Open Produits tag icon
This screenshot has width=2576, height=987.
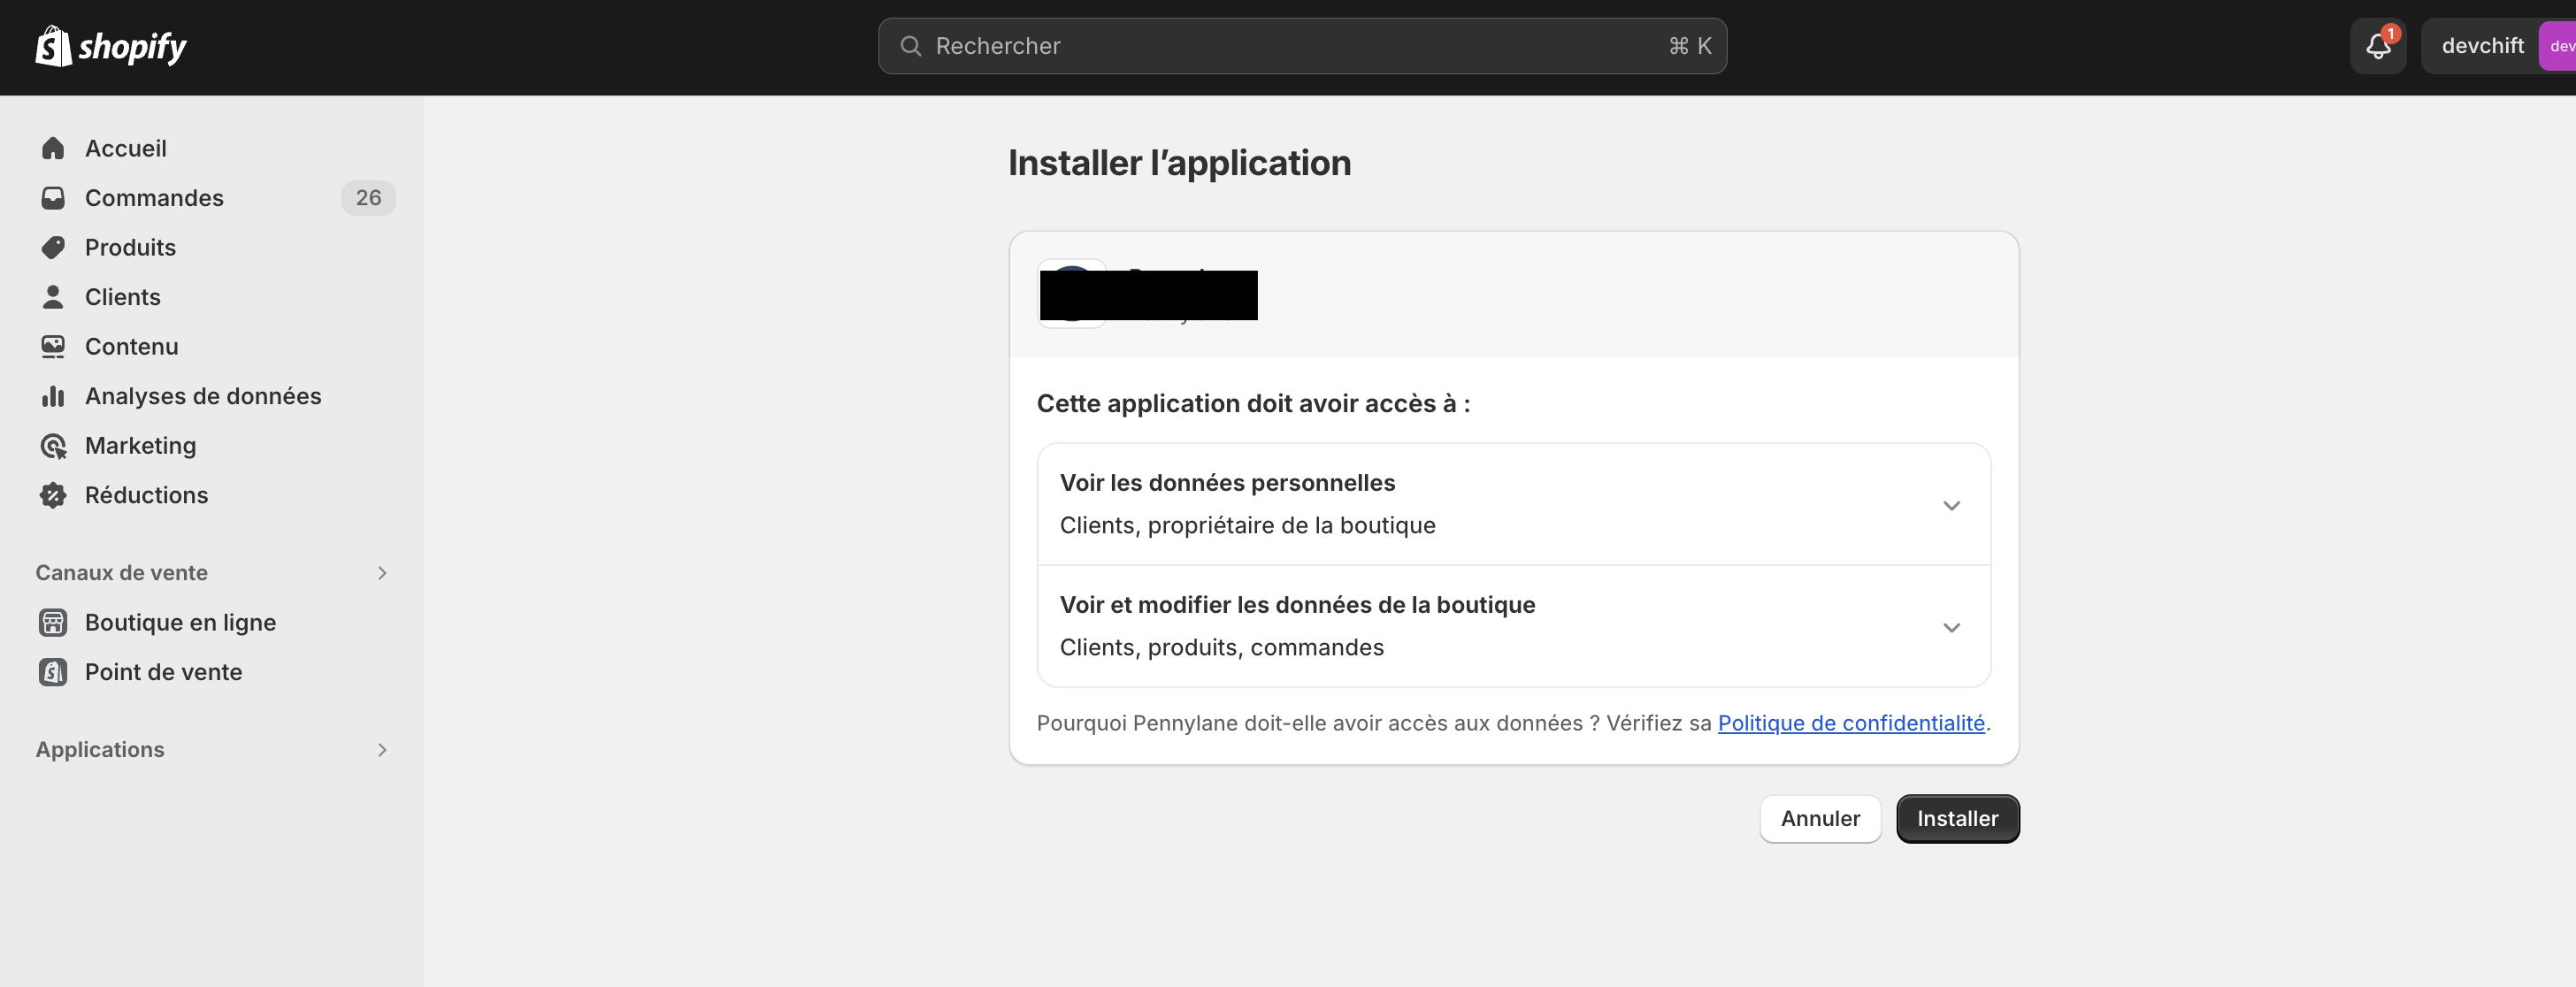click(x=53, y=248)
